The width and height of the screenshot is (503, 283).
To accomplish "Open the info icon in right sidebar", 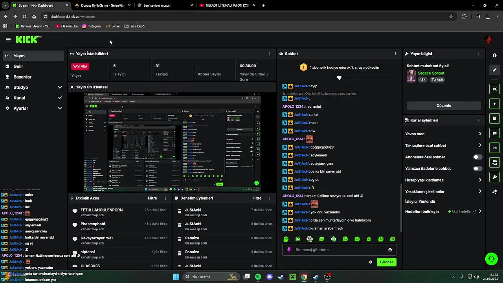I will click(x=494, y=55).
